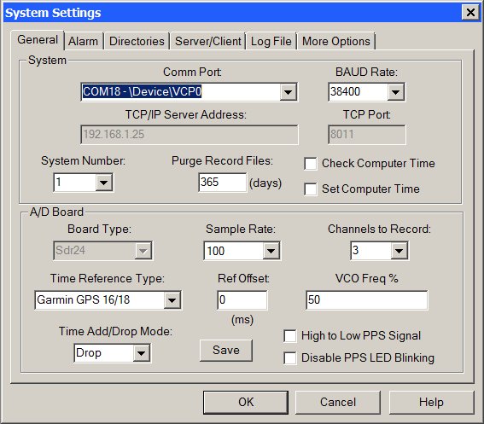The height and width of the screenshot is (424, 484).
Task: Confirm settings with OK button
Action: (x=246, y=403)
